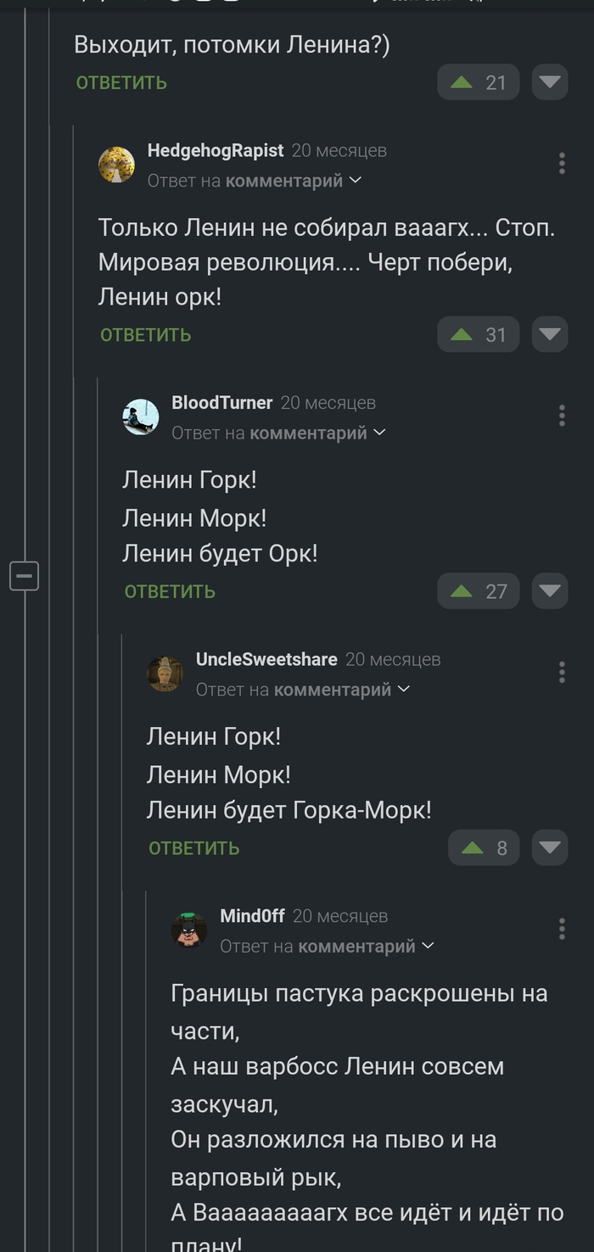This screenshot has width=594, height=1252.
Task: Downvote the top comment with 21 votes
Action: [x=550, y=82]
